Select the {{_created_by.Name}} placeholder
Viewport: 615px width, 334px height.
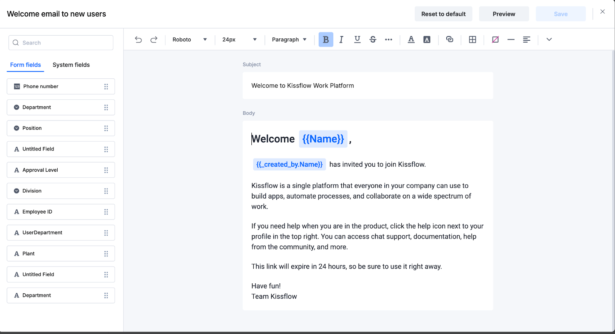[x=289, y=164]
